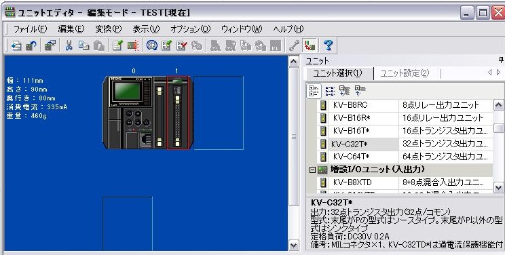
Task: Click the round DM RLY auto-assign icon
Action: (151, 45)
